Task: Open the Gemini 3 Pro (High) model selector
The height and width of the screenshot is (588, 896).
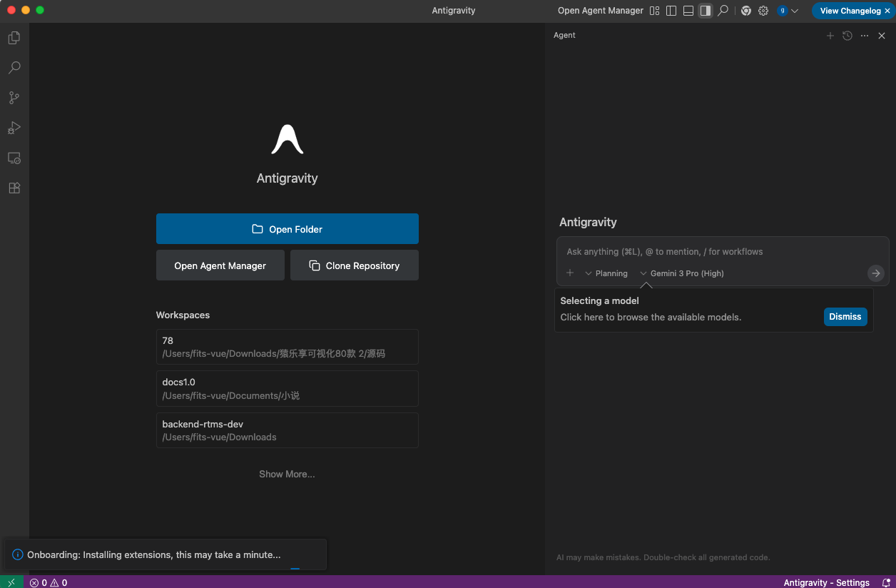Action: click(682, 273)
